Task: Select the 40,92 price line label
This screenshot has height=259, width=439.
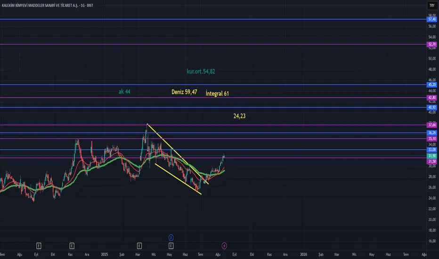Action: (x=432, y=107)
